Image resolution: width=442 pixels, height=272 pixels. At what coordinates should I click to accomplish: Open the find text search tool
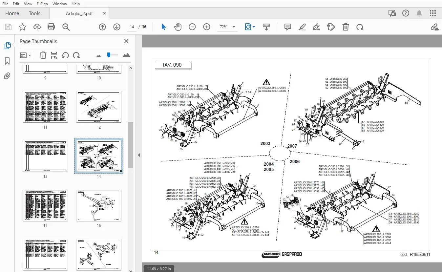(66, 27)
